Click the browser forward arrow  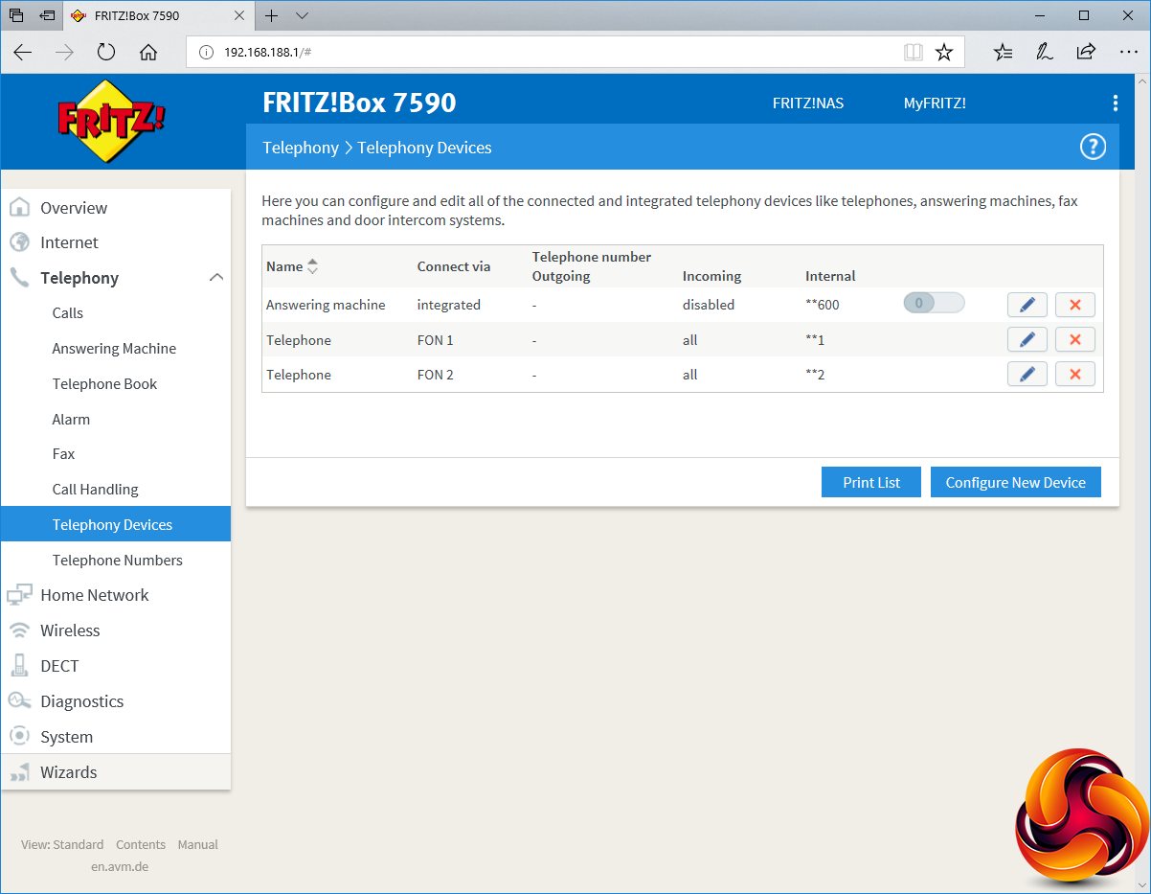click(64, 53)
